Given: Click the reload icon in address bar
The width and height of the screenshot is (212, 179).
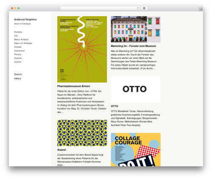Looking at the screenshot, I should (138, 8).
